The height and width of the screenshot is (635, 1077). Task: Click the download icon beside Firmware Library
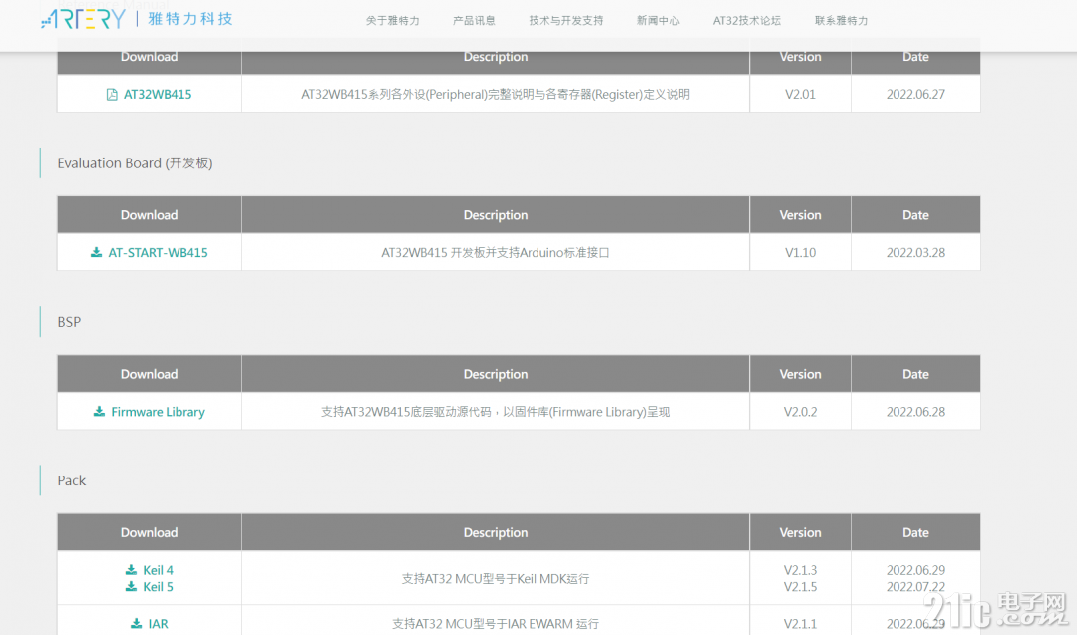click(99, 412)
